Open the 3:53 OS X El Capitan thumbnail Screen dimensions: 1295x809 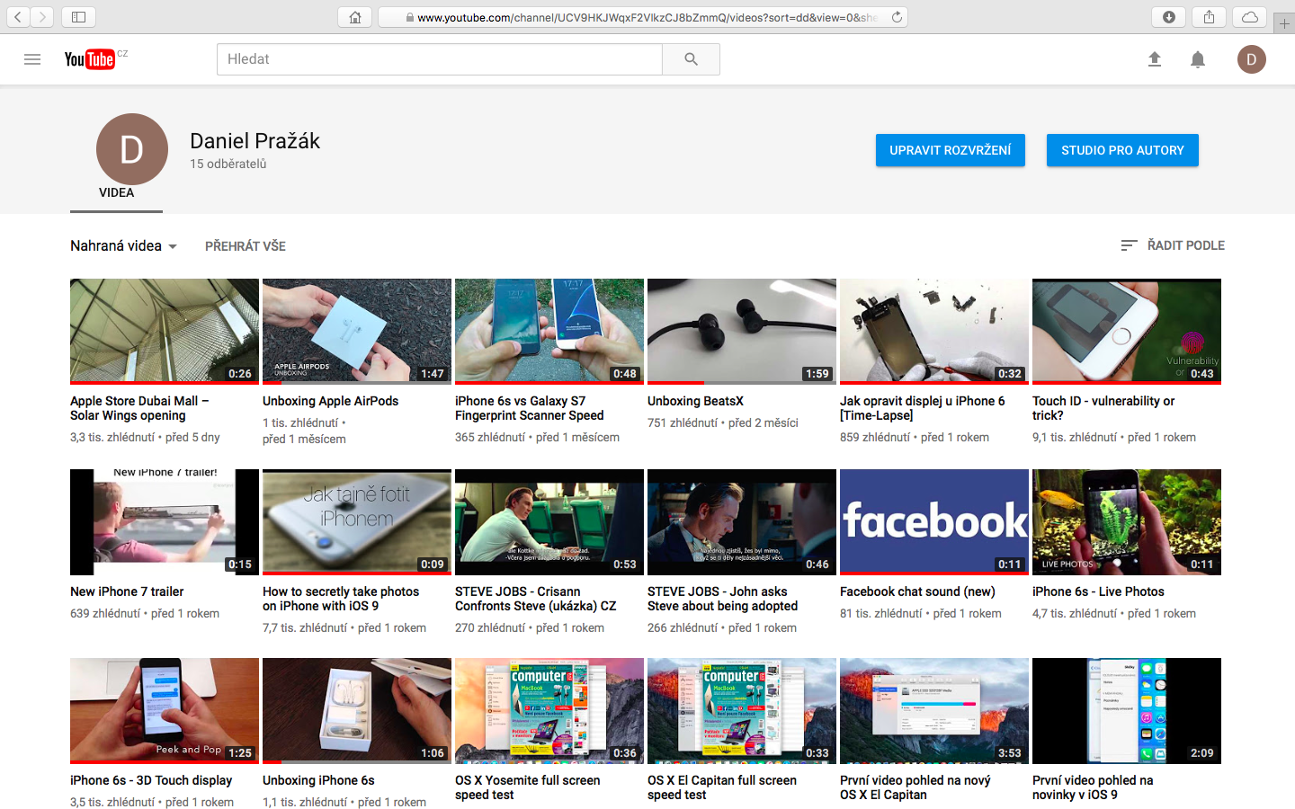point(934,711)
